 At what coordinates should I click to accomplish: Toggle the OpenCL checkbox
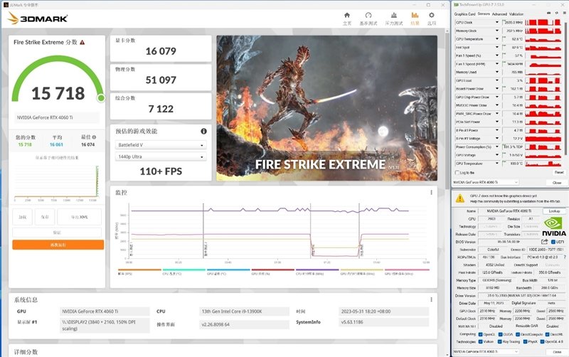click(x=481, y=334)
